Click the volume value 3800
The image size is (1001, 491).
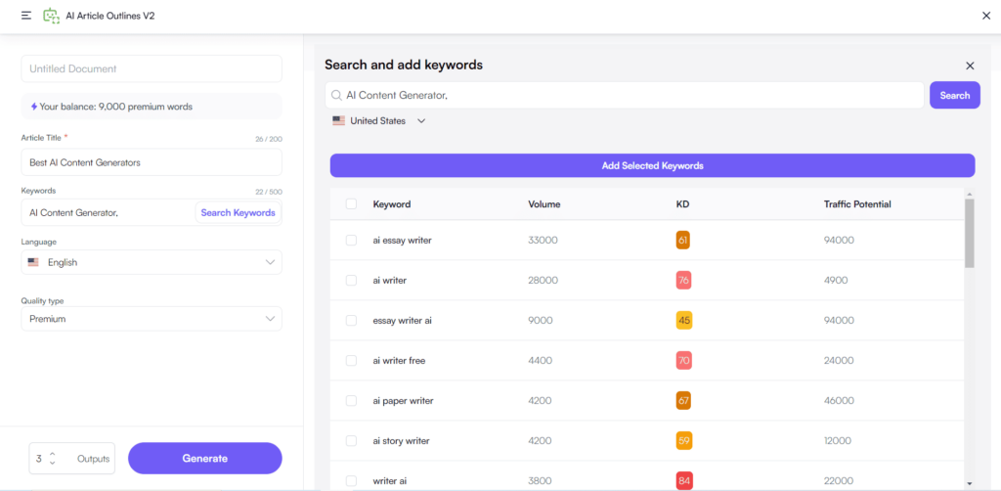pos(541,481)
